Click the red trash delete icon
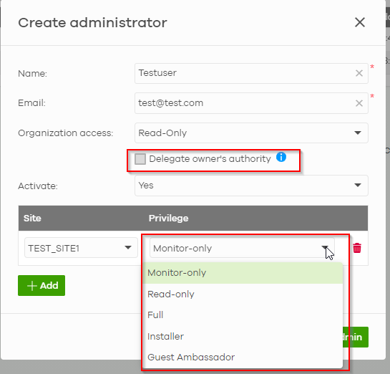Image resolution: width=390 pixels, height=374 pixels. [x=357, y=248]
